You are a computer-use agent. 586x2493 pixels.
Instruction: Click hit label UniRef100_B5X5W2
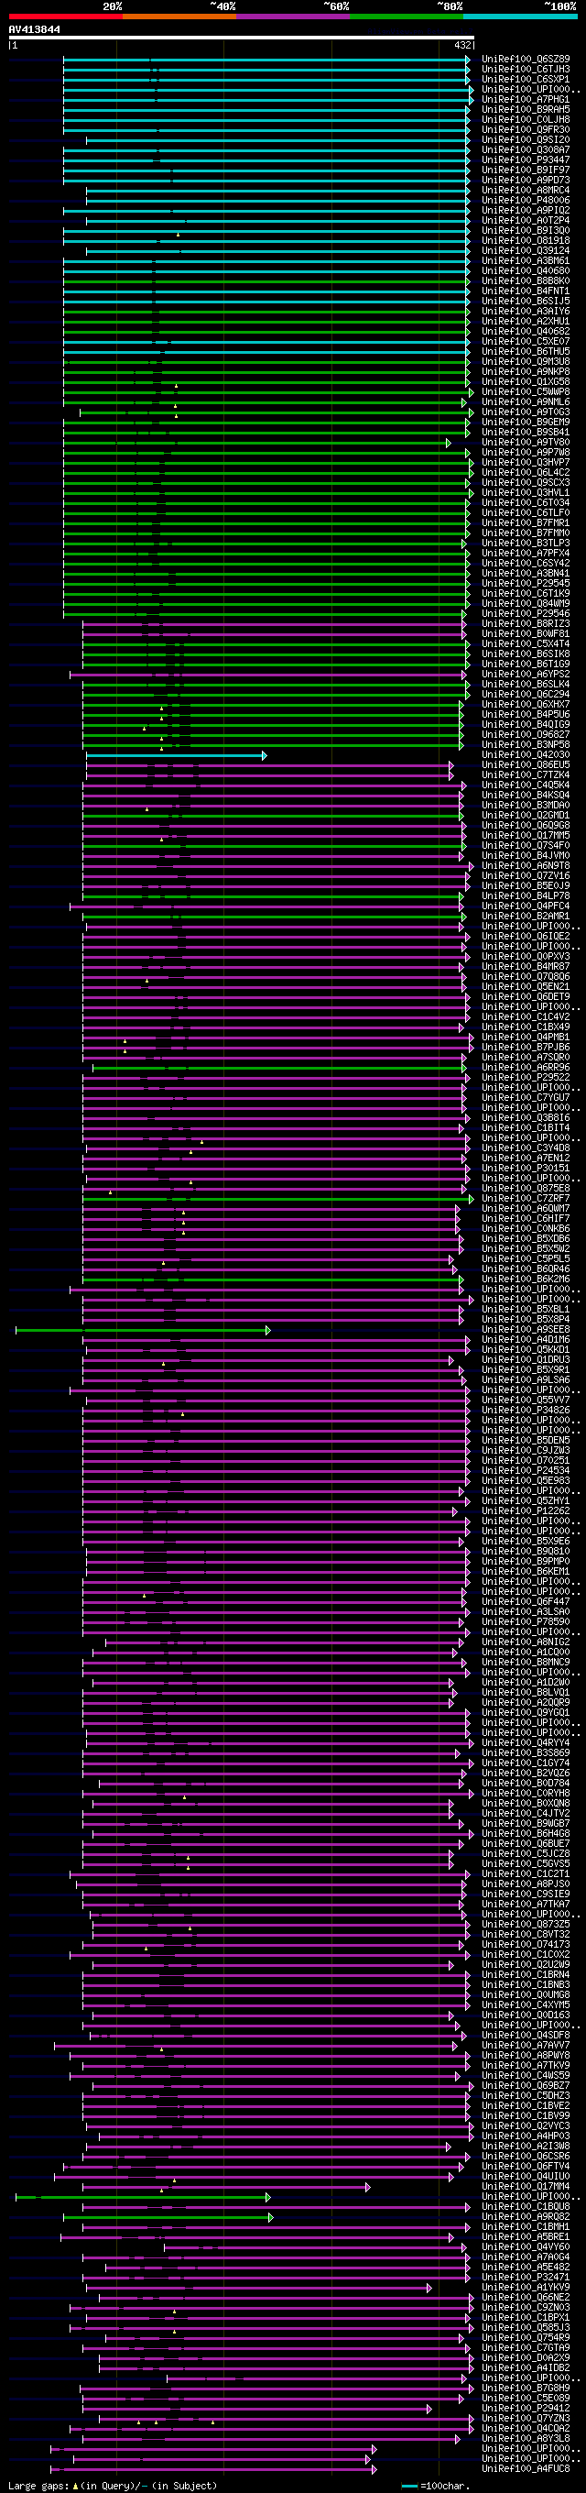[x=526, y=1248]
